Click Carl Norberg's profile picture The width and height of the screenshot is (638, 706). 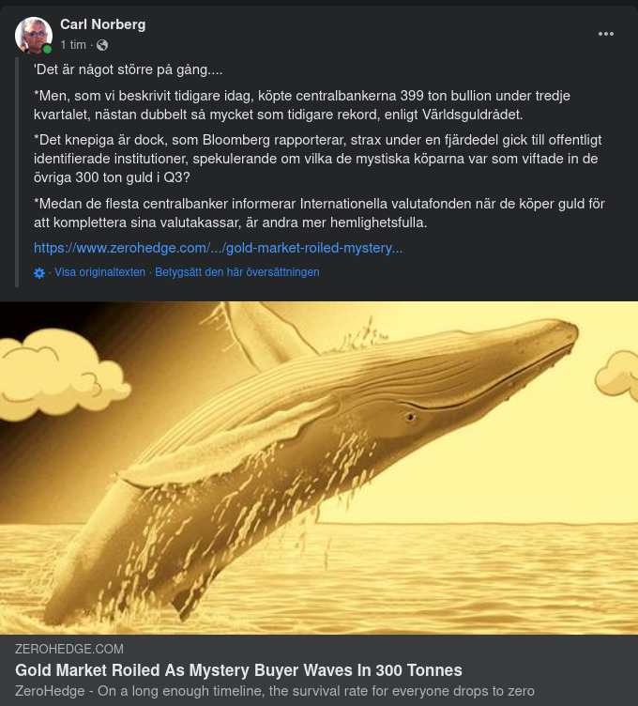click(33, 35)
